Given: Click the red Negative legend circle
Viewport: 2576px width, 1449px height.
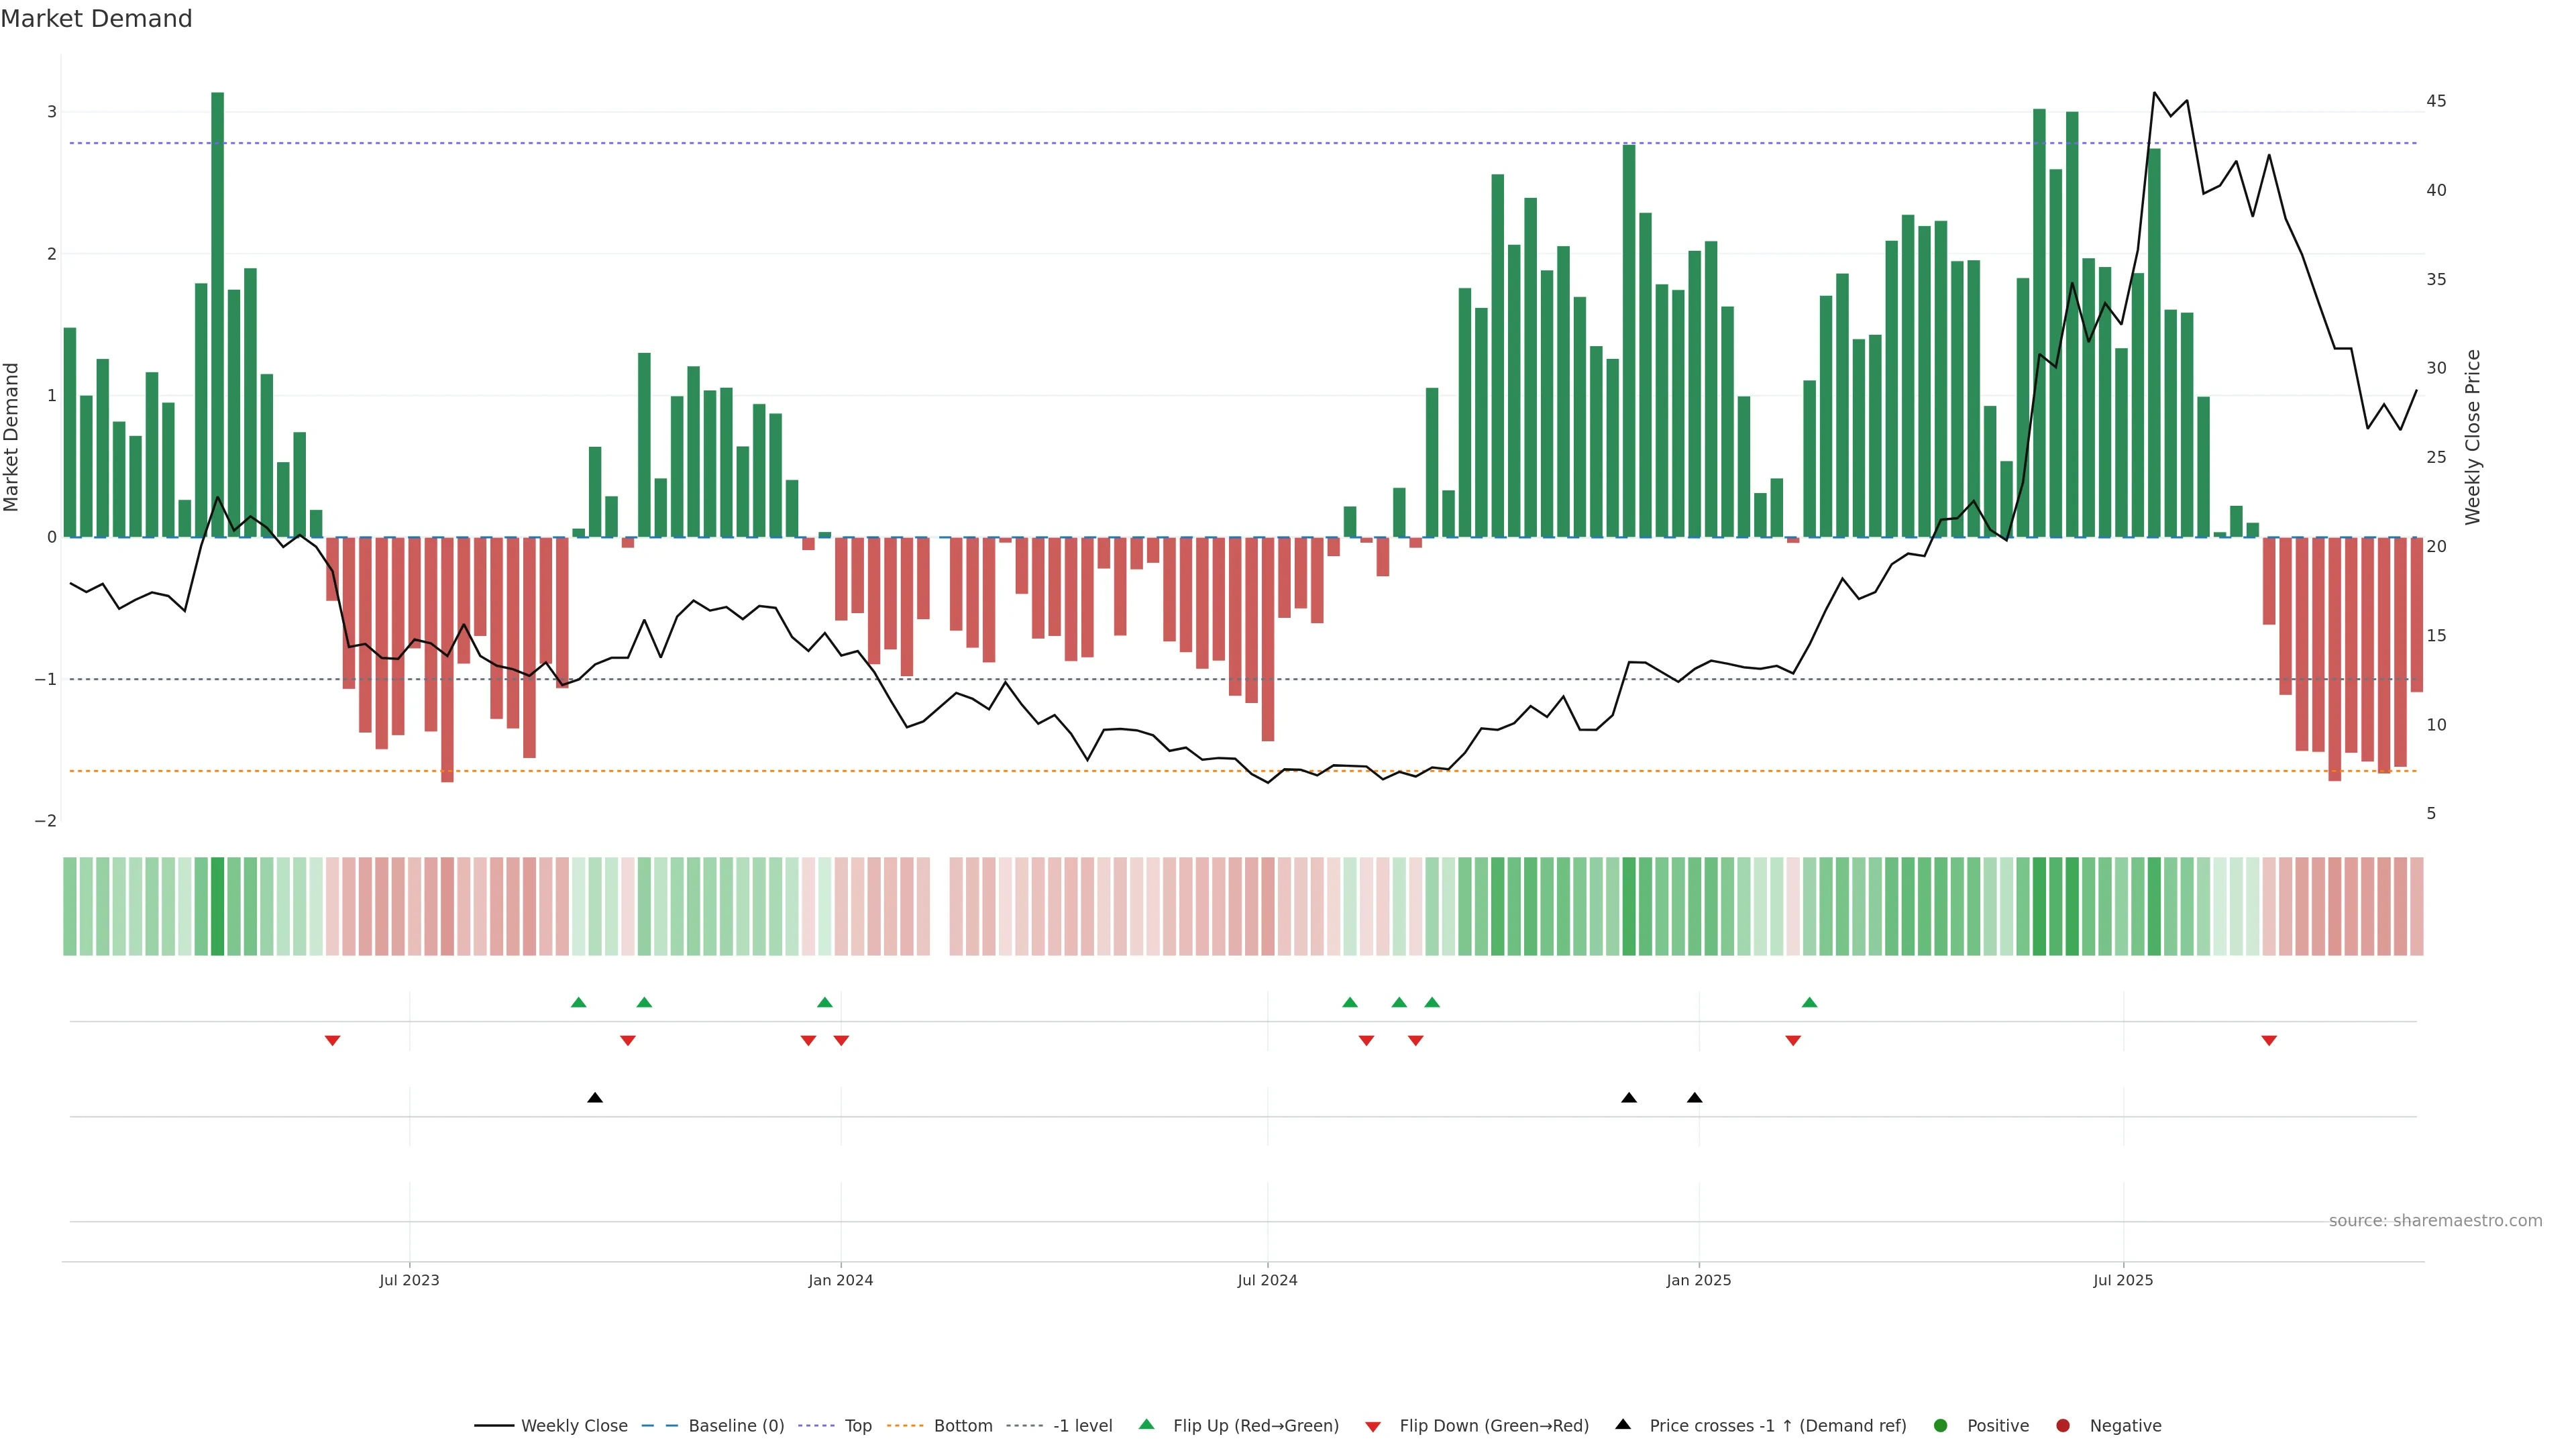Looking at the screenshot, I should pos(2063,1425).
